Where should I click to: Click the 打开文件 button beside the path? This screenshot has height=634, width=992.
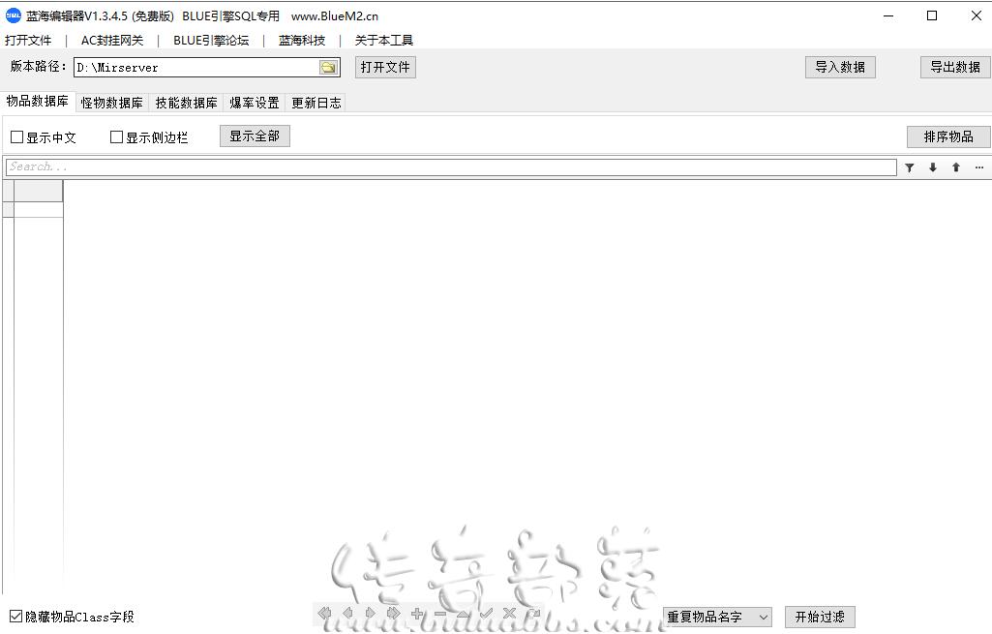pyautogui.click(x=385, y=67)
